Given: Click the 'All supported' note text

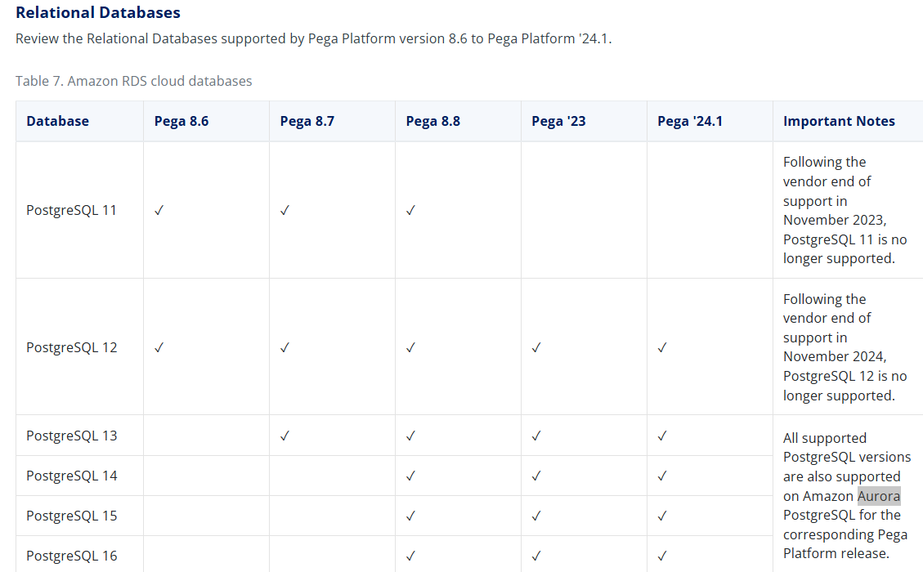Looking at the screenshot, I should click(x=825, y=439).
